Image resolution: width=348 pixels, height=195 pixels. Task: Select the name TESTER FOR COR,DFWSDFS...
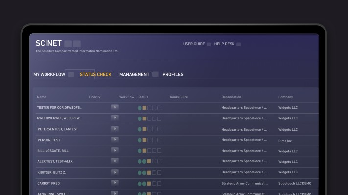point(60,108)
